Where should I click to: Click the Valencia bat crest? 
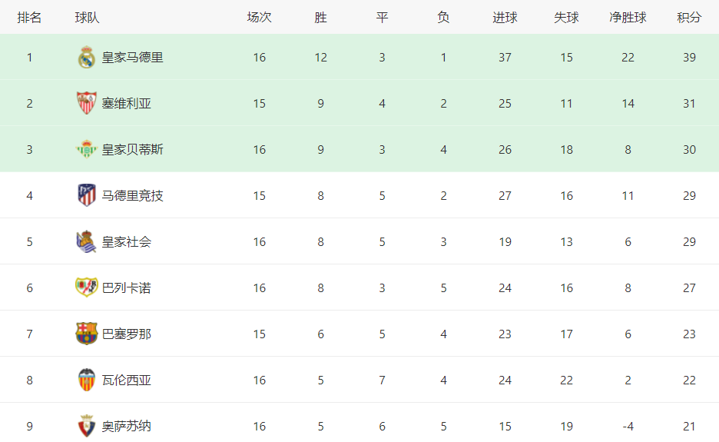(86, 380)
